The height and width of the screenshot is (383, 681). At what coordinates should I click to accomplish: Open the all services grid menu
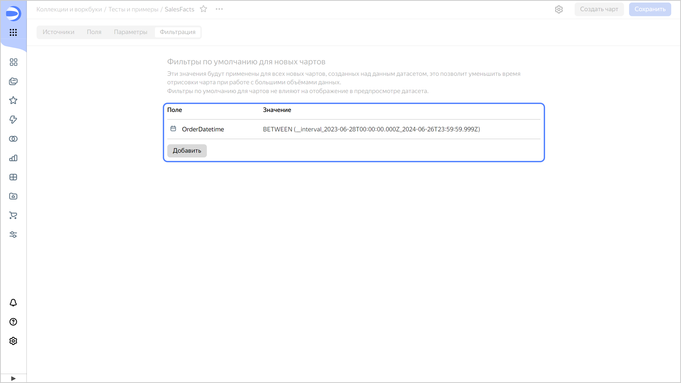(x=13, y=32)
